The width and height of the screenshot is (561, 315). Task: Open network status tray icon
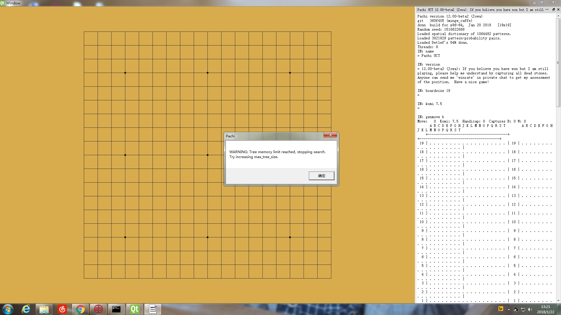point(523,309)
